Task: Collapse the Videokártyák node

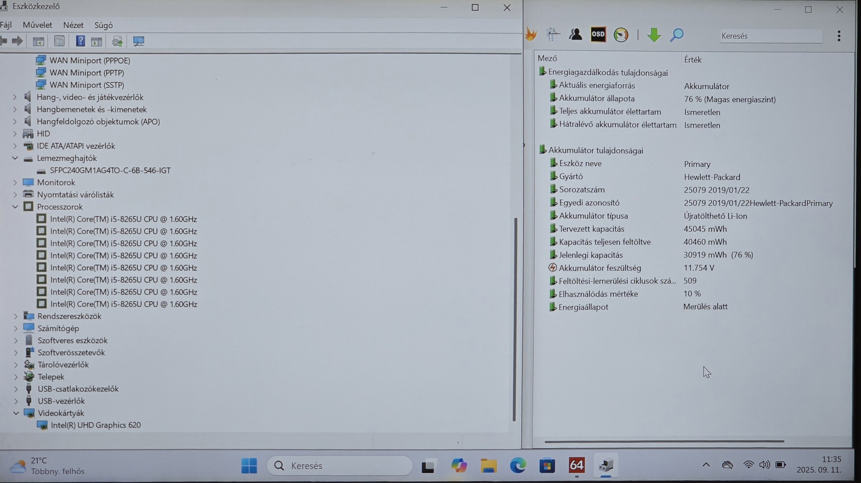Action: pos(16,413)
